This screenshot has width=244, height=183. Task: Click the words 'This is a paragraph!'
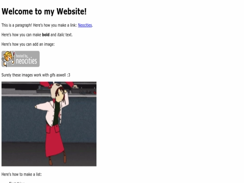coord(17,25)
